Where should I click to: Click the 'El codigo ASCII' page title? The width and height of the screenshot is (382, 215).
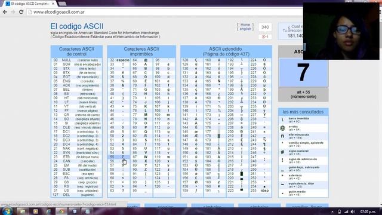77,26
